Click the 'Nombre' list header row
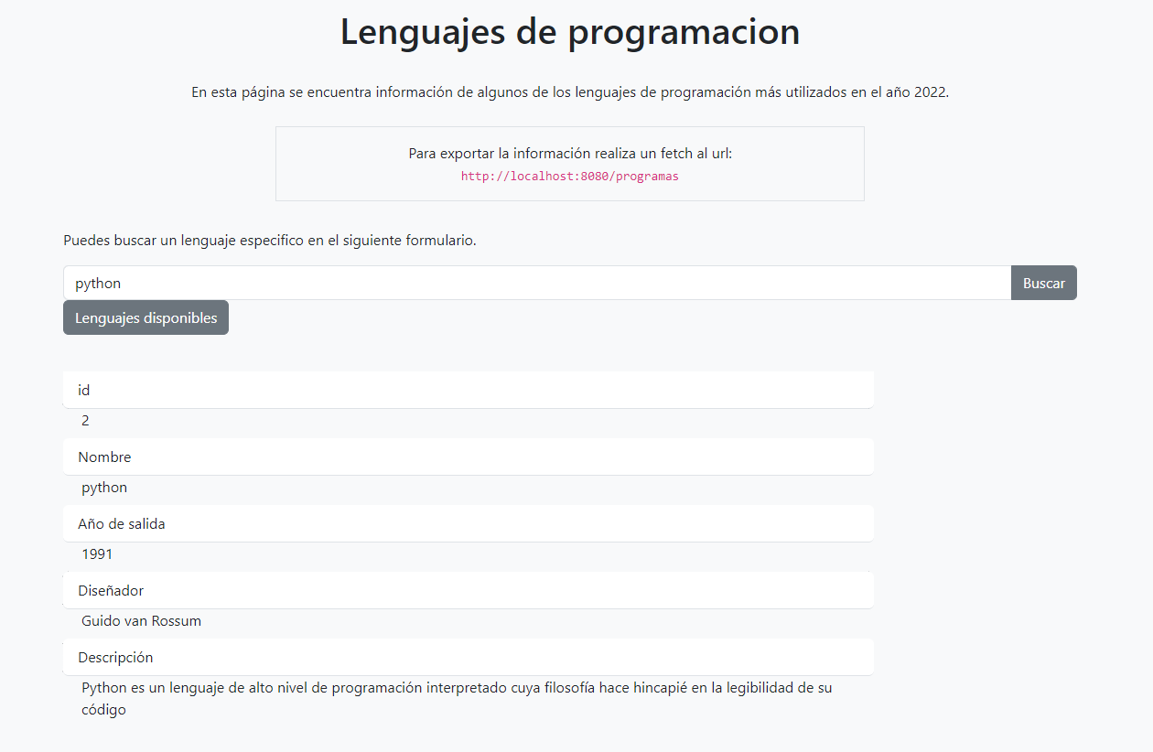Screen dimensions: 1153x752 pyautogui.click(x=468, y=457)
